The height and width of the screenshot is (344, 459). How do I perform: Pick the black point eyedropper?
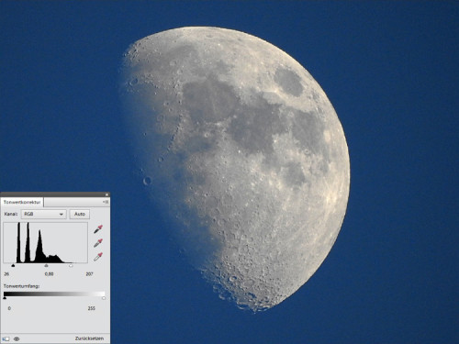[x=98, y=229]
